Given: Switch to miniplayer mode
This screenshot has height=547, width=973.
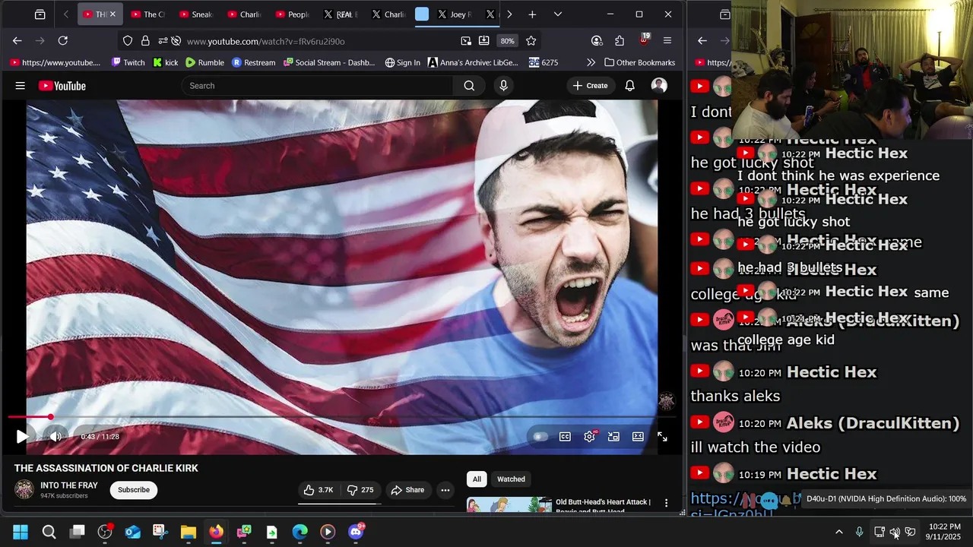Looking at the screenshot, I should (613, 437).
